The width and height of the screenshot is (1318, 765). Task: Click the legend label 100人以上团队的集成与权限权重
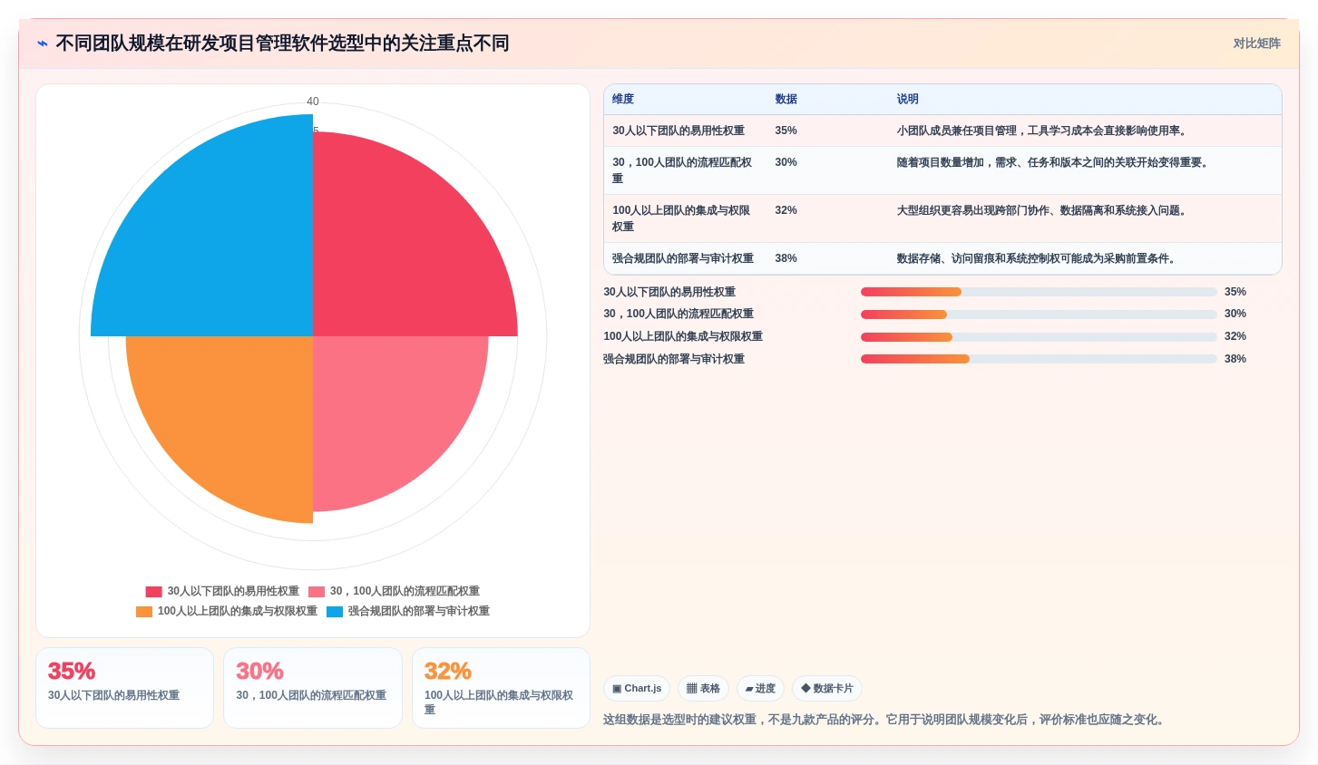(x=238, y=611)
